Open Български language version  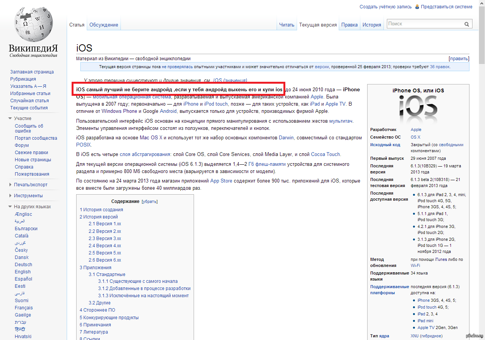click(x=26, y=229)
